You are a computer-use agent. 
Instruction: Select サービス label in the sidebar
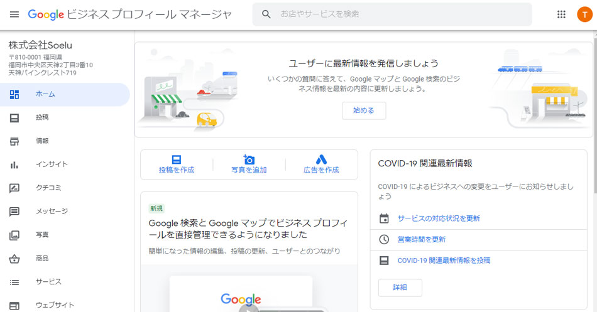coord(48,282)
